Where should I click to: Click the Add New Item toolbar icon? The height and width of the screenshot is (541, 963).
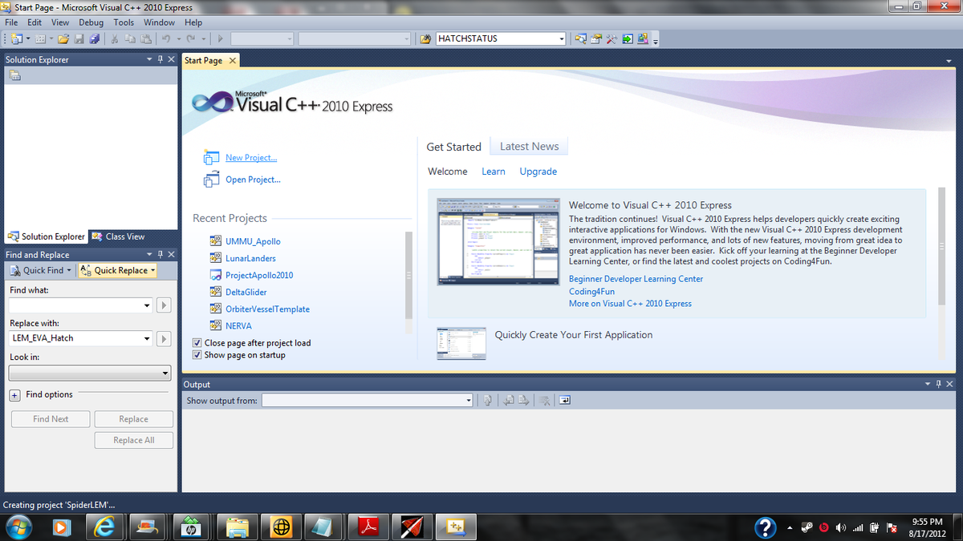39,38
